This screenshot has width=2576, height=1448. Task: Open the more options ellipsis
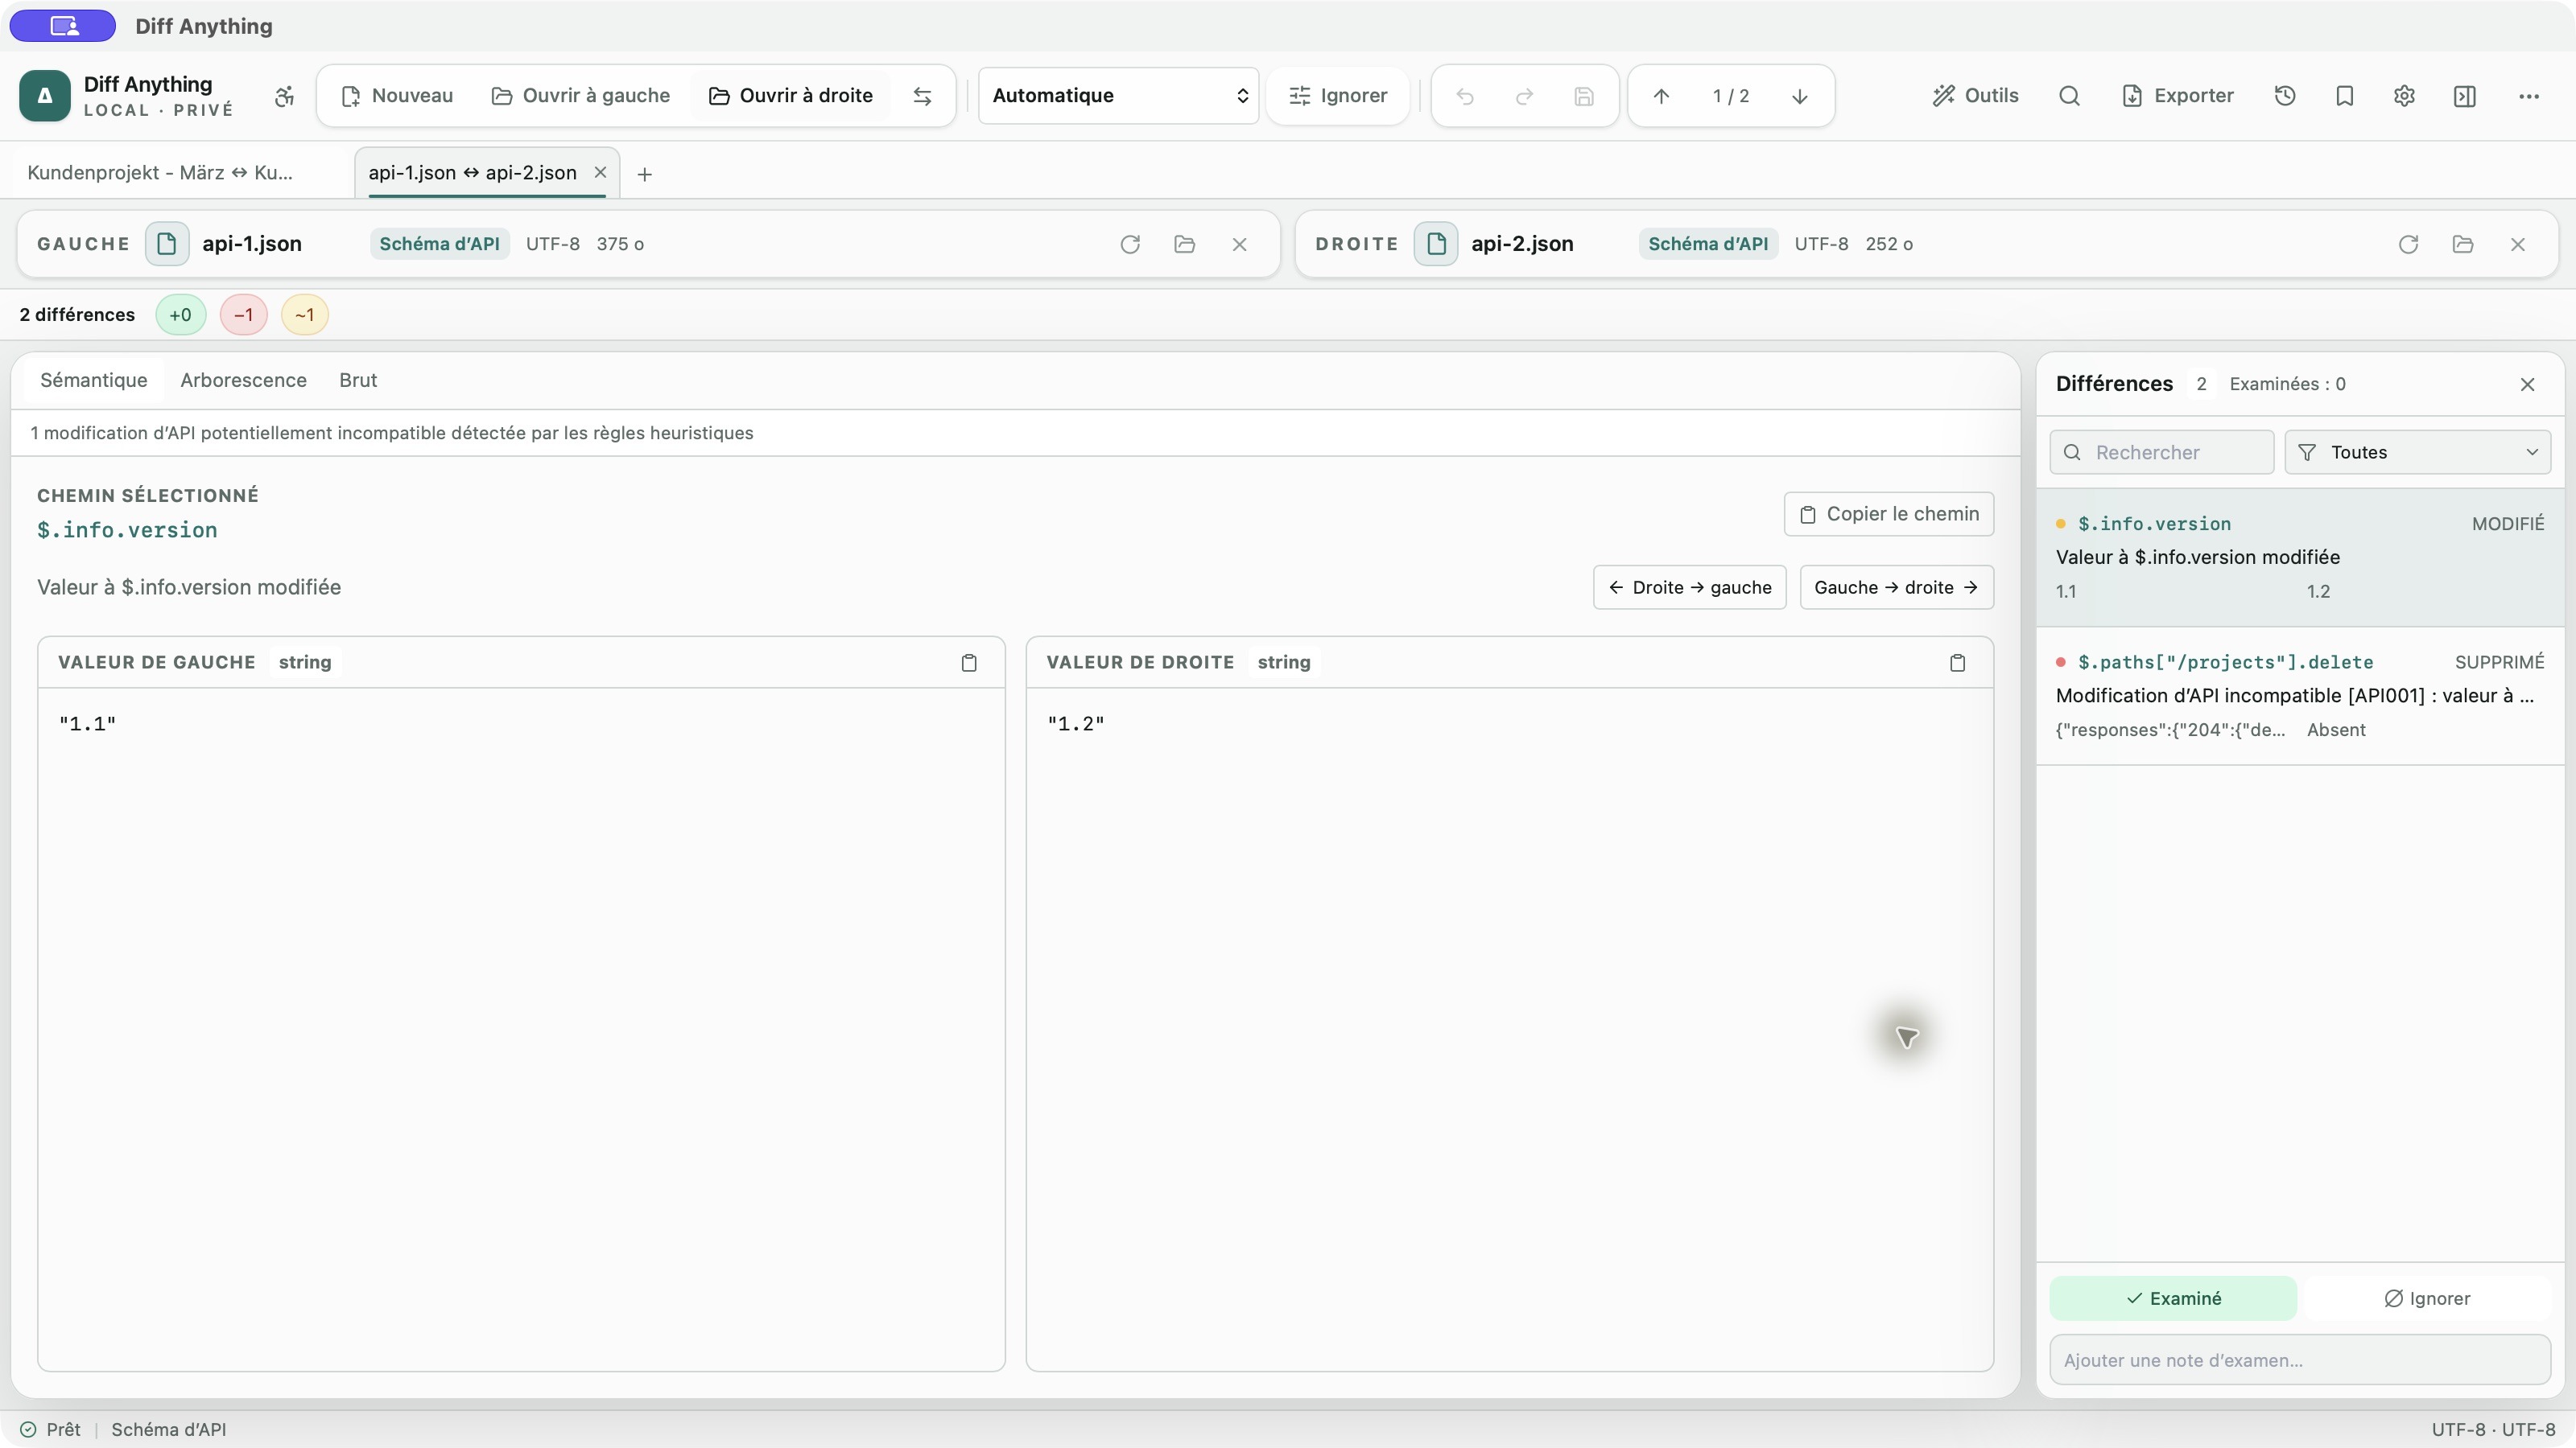[2529, 96]
